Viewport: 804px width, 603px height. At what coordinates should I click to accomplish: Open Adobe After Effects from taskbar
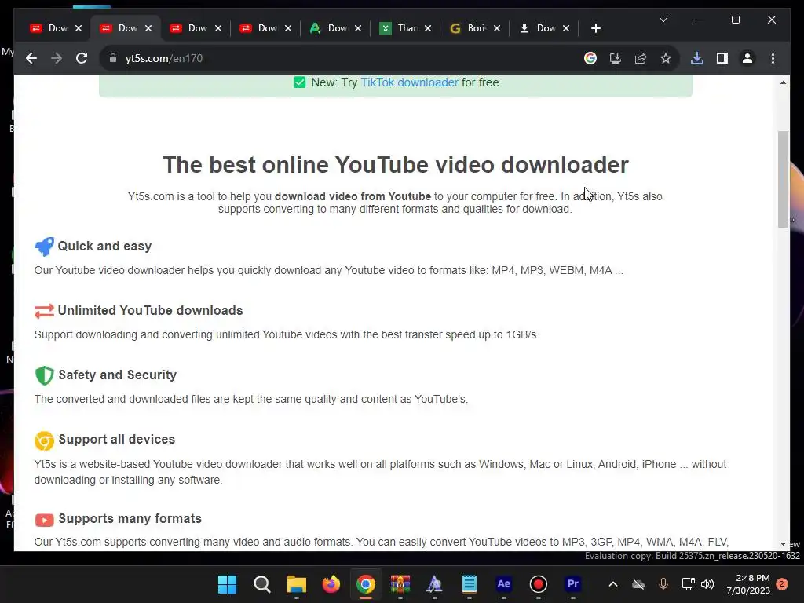tap(504, 584)
